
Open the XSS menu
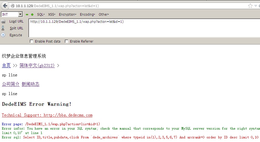coord(52,15)
